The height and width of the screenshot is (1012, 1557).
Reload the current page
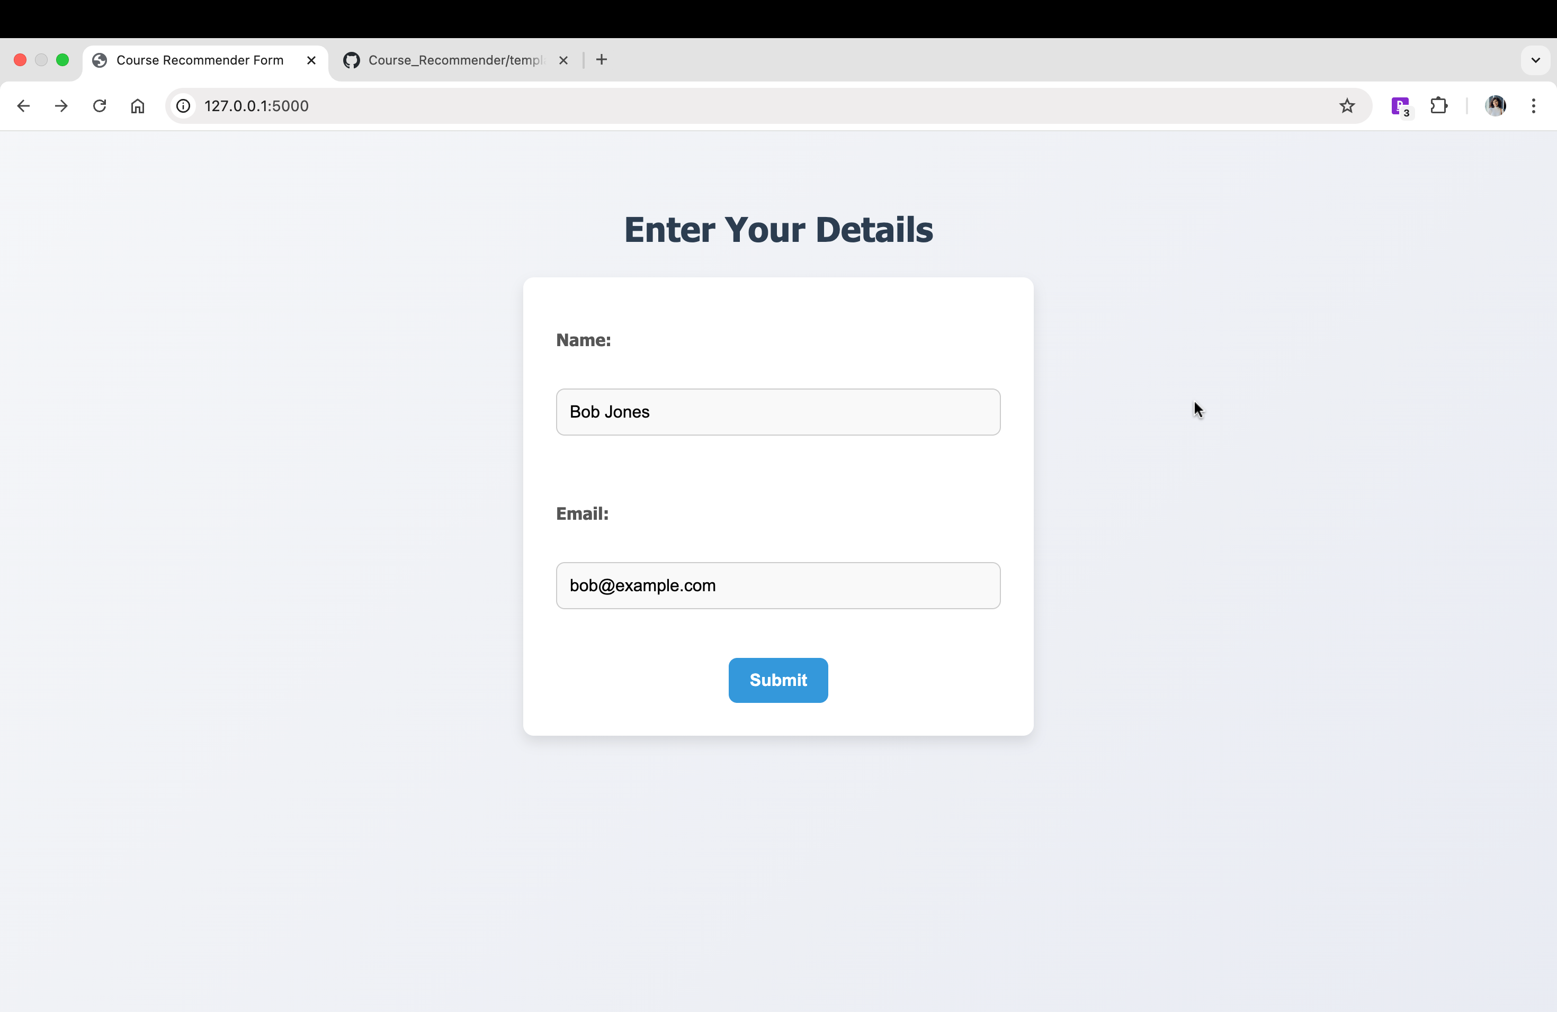[x=100, y=106]
